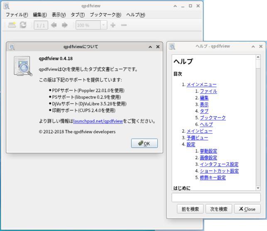Screen dimensions: 267x231
Task: Open the 画像設定 help link
Action: pos(208,158)
